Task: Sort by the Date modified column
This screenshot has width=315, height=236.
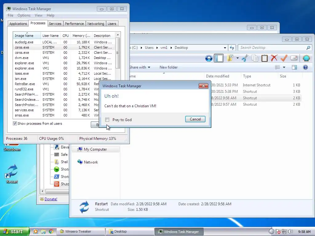Action: 222,76
